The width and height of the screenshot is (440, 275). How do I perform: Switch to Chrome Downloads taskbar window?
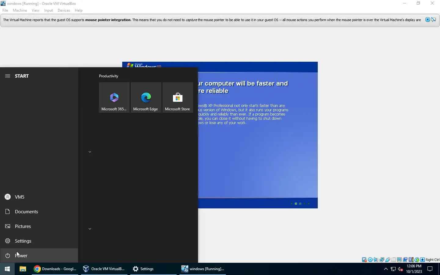pos(55,269)
